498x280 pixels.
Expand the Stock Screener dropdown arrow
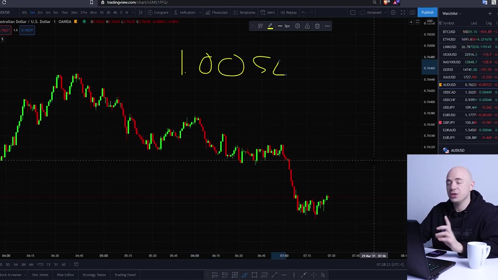(25, 275)
